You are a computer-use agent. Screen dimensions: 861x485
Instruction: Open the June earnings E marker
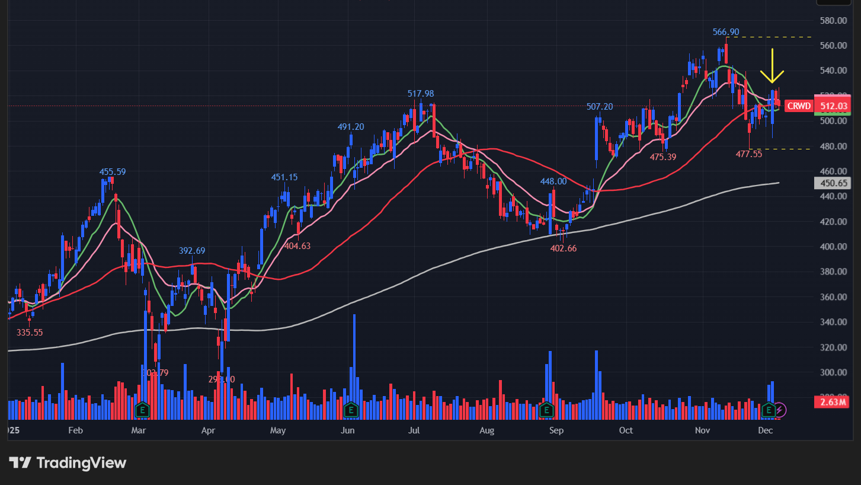click(351, 409)
